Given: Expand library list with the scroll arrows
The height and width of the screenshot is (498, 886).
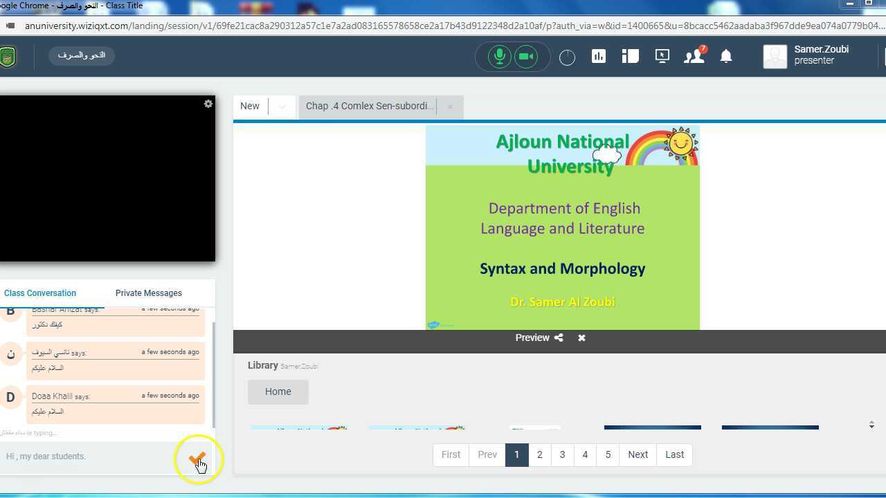Looking at the screenshot, I should pyautogui.click(x=871, y=425).
